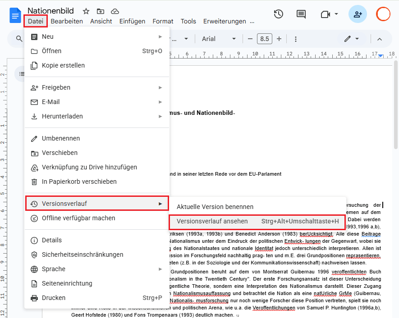This screenshot has height=318, width=399.
Task: Open the Datei menu
Action: 35,21
